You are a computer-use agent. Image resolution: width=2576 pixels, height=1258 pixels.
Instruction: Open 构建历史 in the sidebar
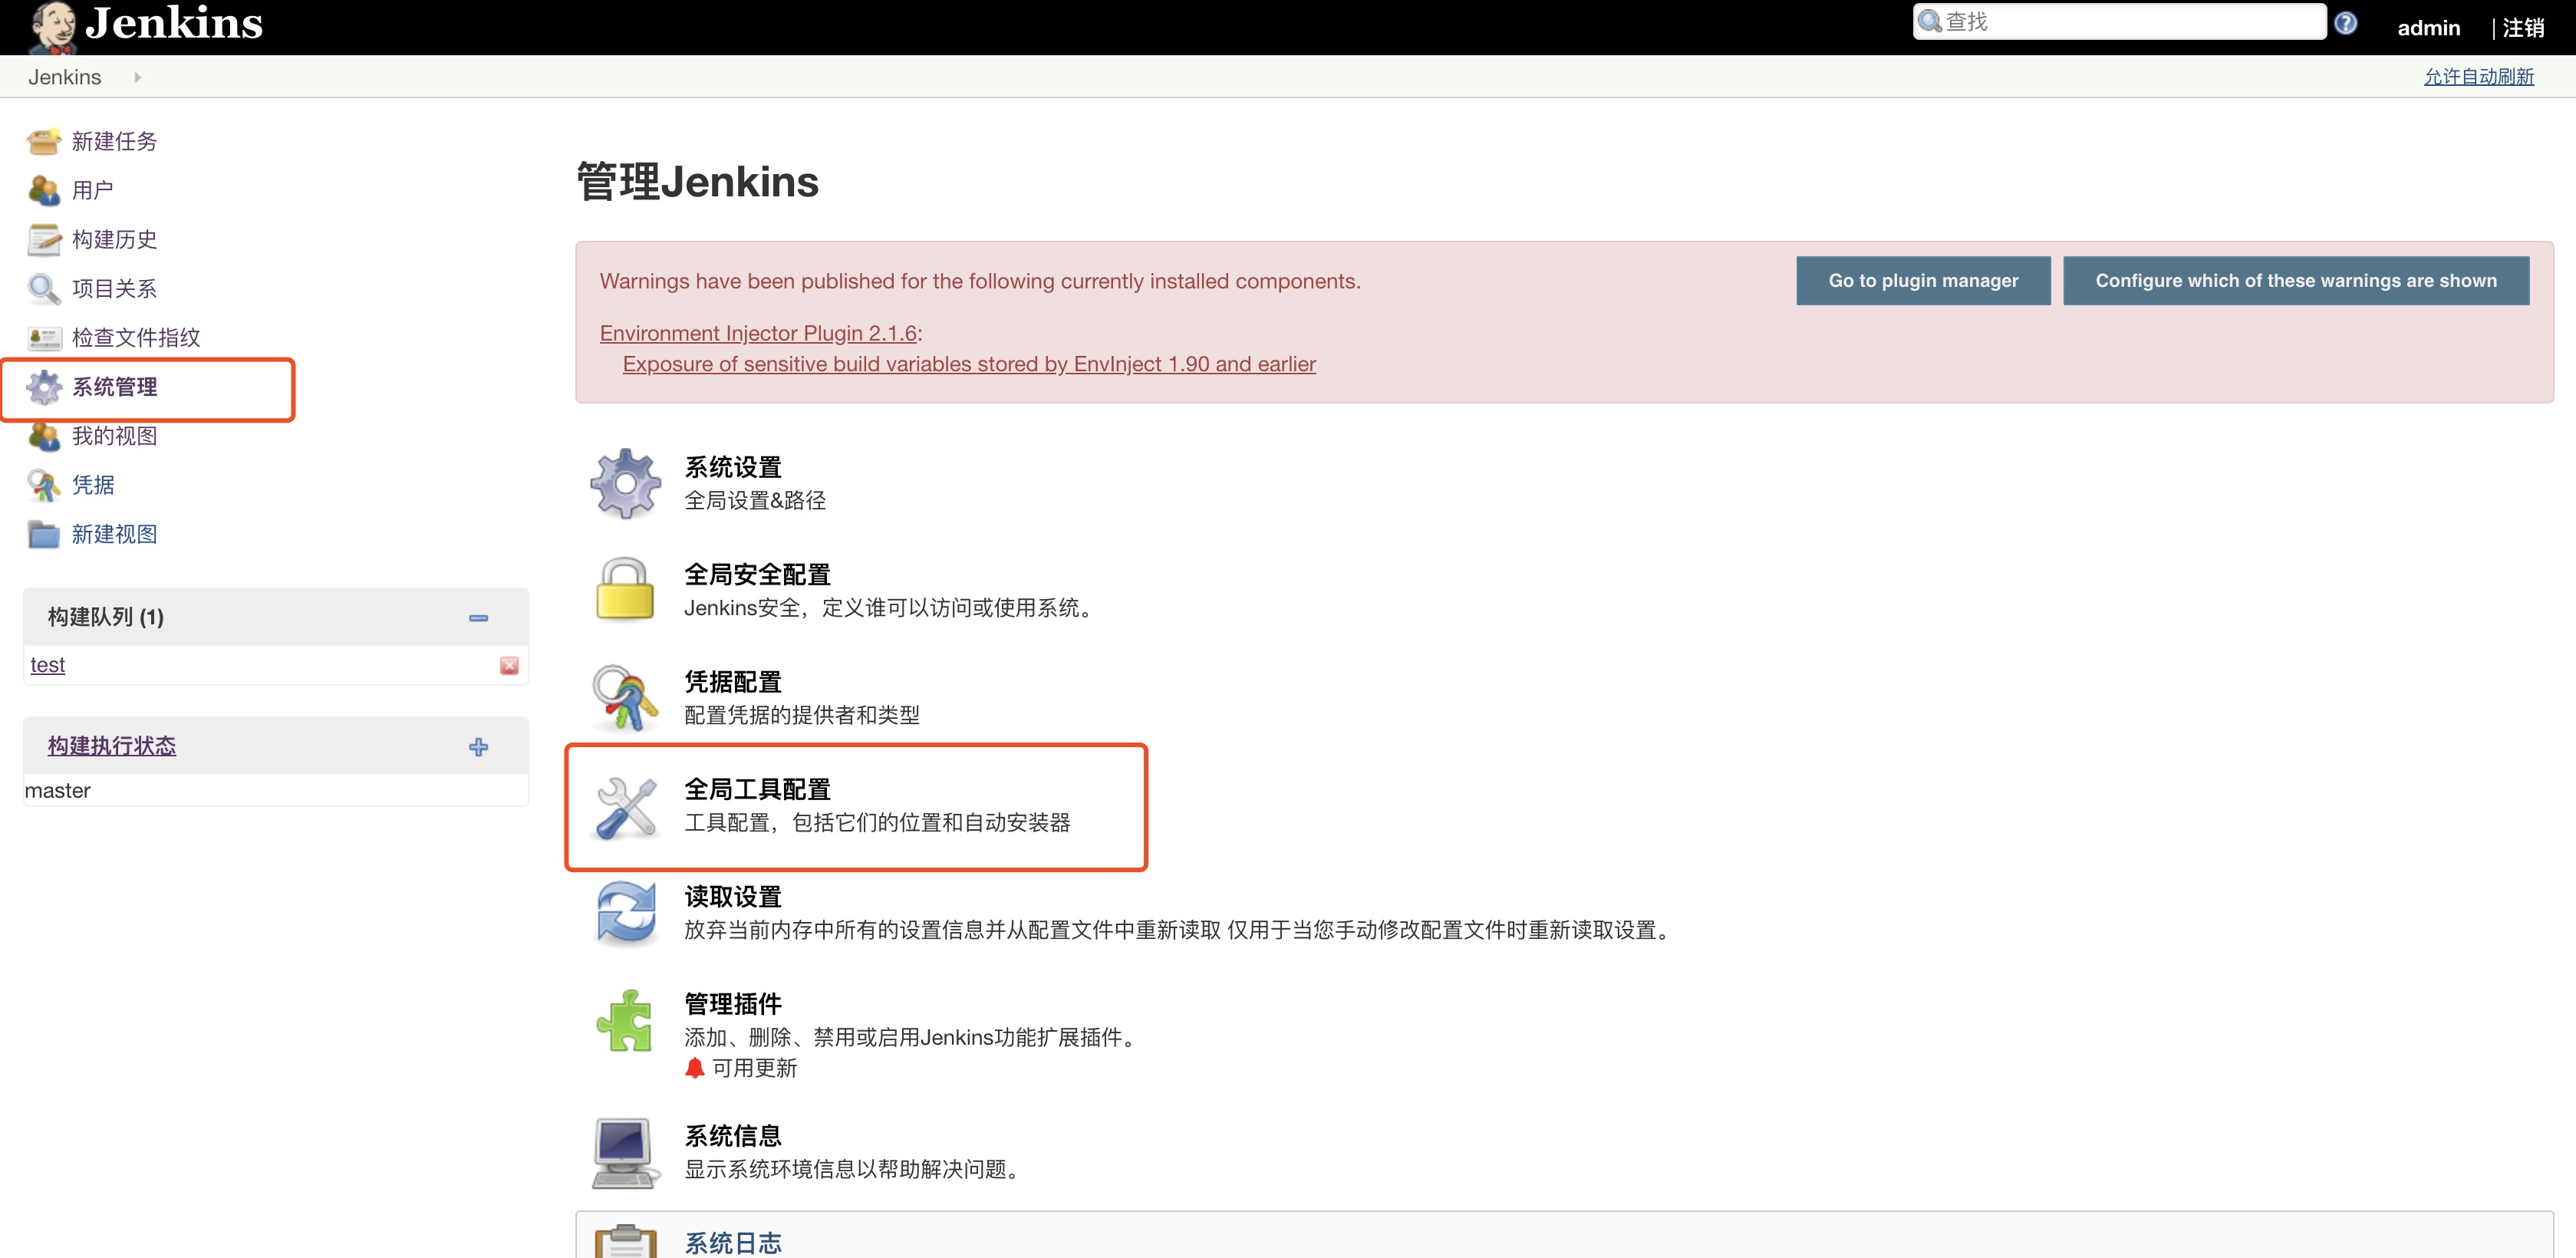click(x=115, y=240)
